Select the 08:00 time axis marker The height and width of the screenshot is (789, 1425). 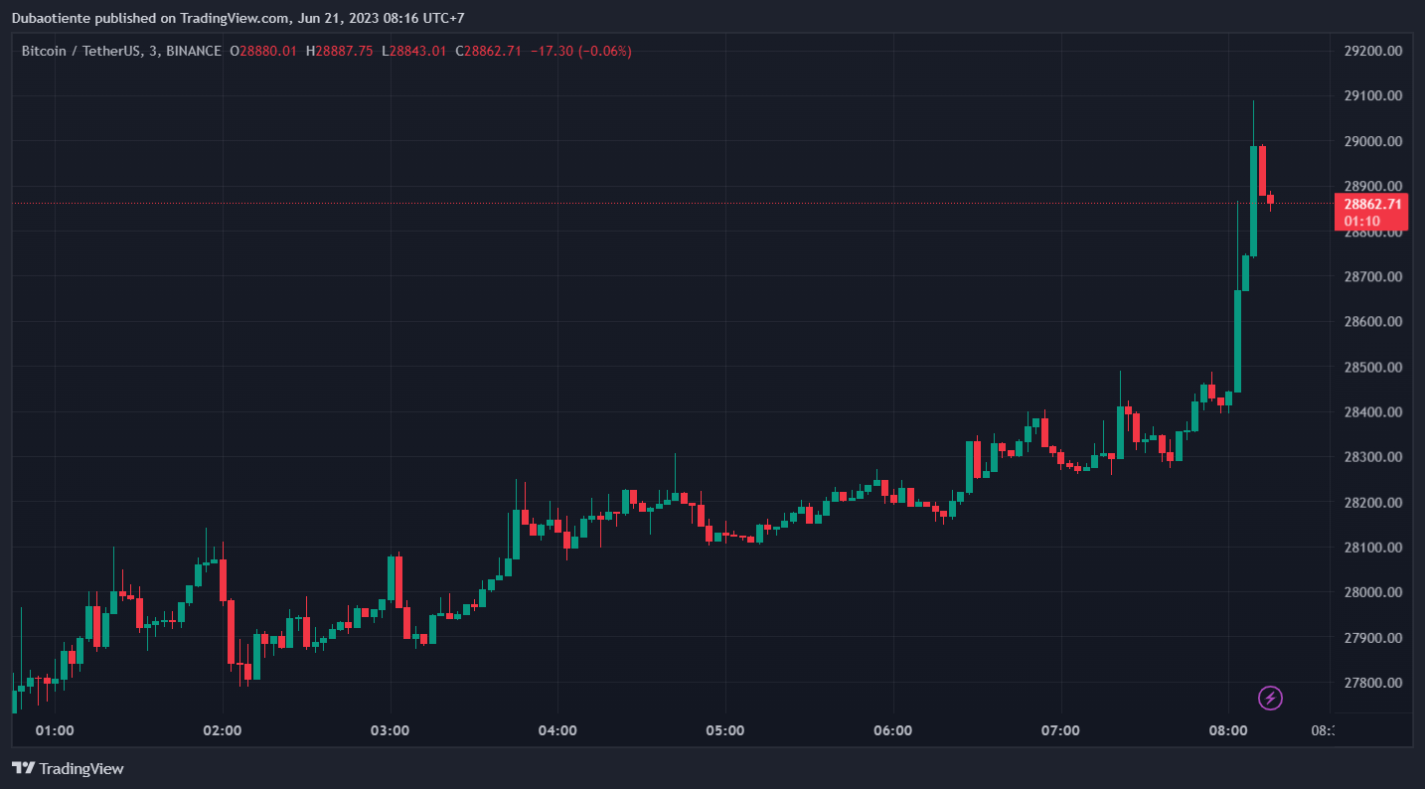coord(1228,730)
